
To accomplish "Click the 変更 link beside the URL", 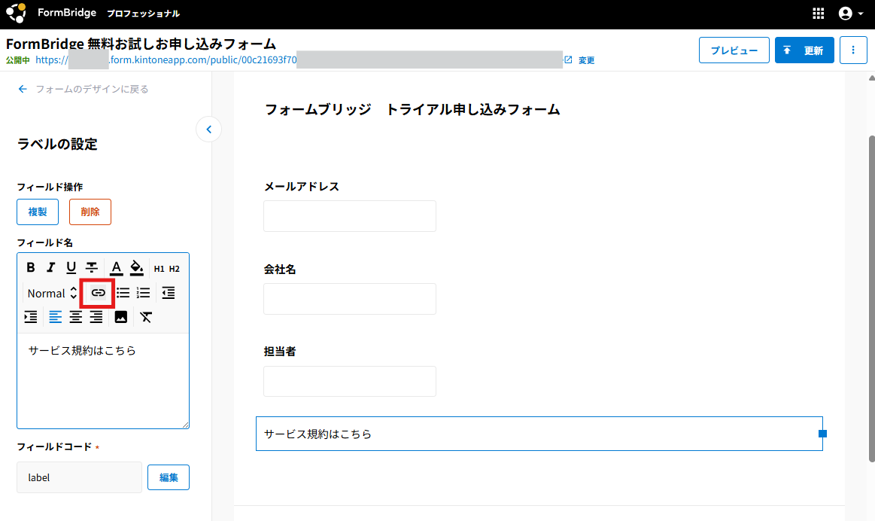I will [x=586, y=60].
